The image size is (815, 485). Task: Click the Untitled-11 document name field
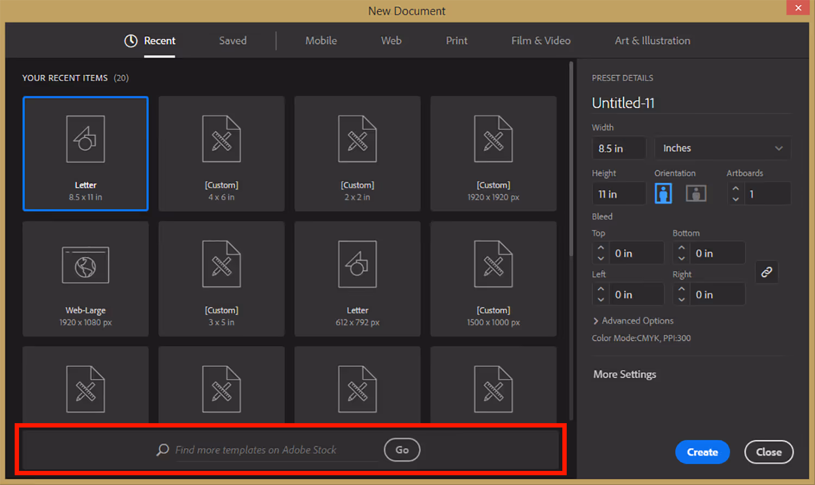coord(691,103)
